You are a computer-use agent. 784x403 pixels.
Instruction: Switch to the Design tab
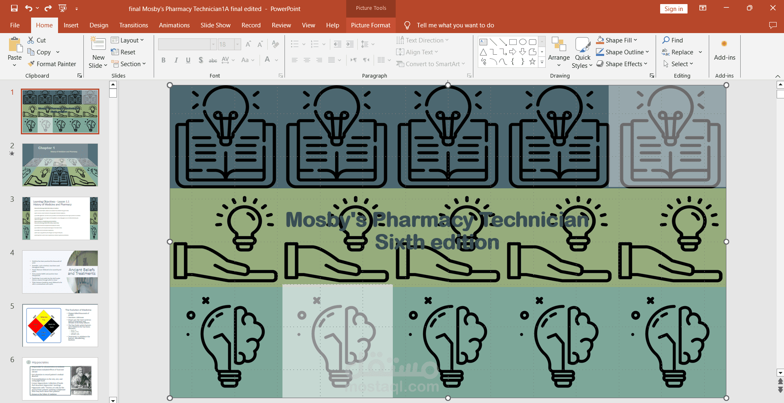[99, 25]
